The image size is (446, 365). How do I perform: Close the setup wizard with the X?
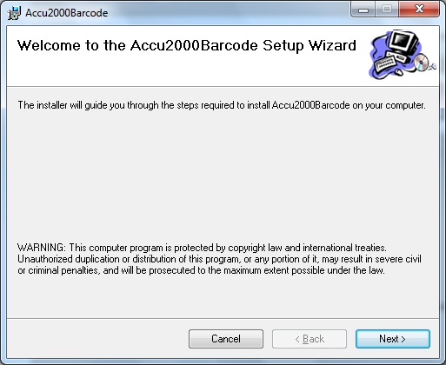419,10
